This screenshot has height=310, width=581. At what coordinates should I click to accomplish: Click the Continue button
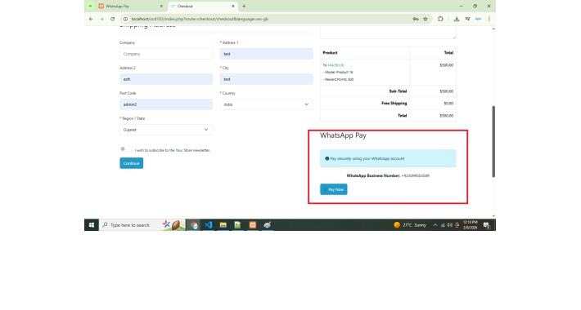pyautogui.click(x=132, y=163)
